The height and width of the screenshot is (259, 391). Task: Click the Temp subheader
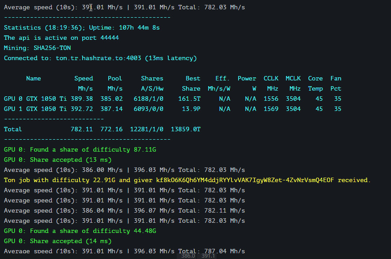[315, 89]
